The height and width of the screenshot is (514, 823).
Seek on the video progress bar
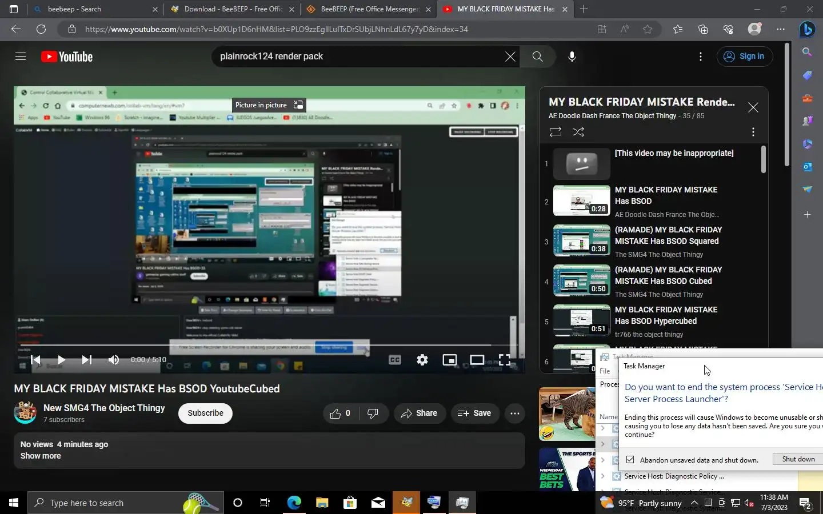pyautogui.click(x=269, y=345)
